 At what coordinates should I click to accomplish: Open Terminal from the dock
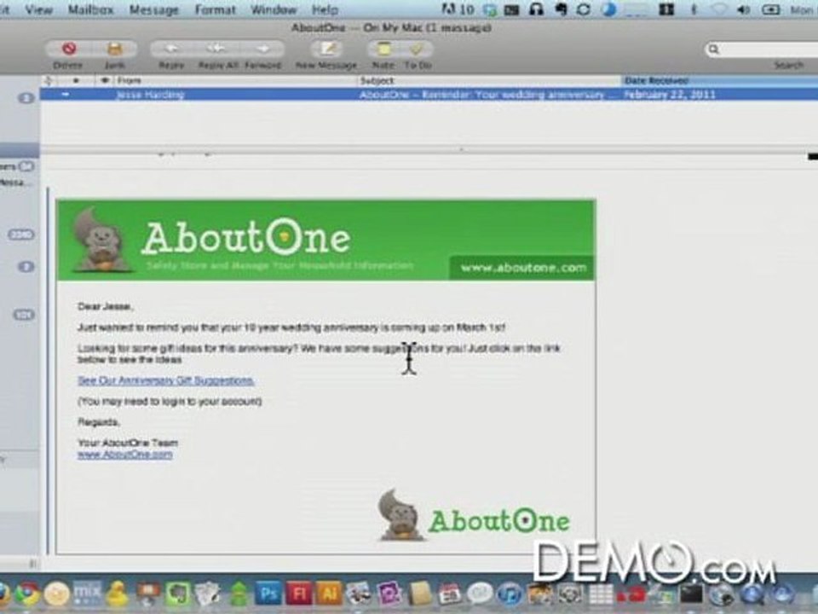click(x=691, y=594)
